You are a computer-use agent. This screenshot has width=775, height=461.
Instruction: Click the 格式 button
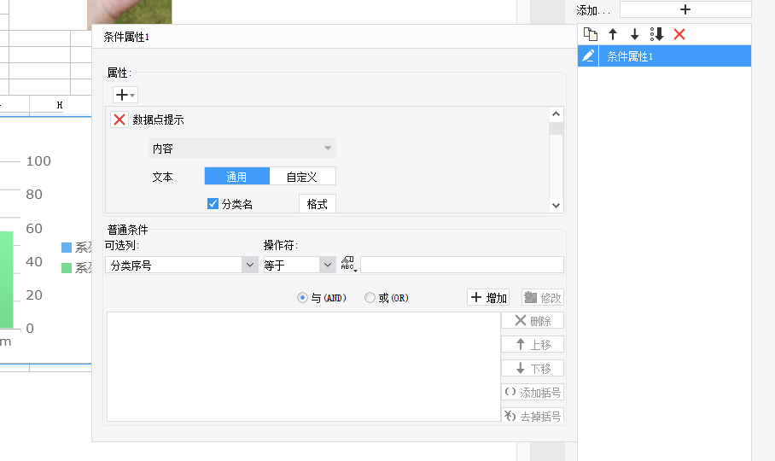tap(317, 204)
